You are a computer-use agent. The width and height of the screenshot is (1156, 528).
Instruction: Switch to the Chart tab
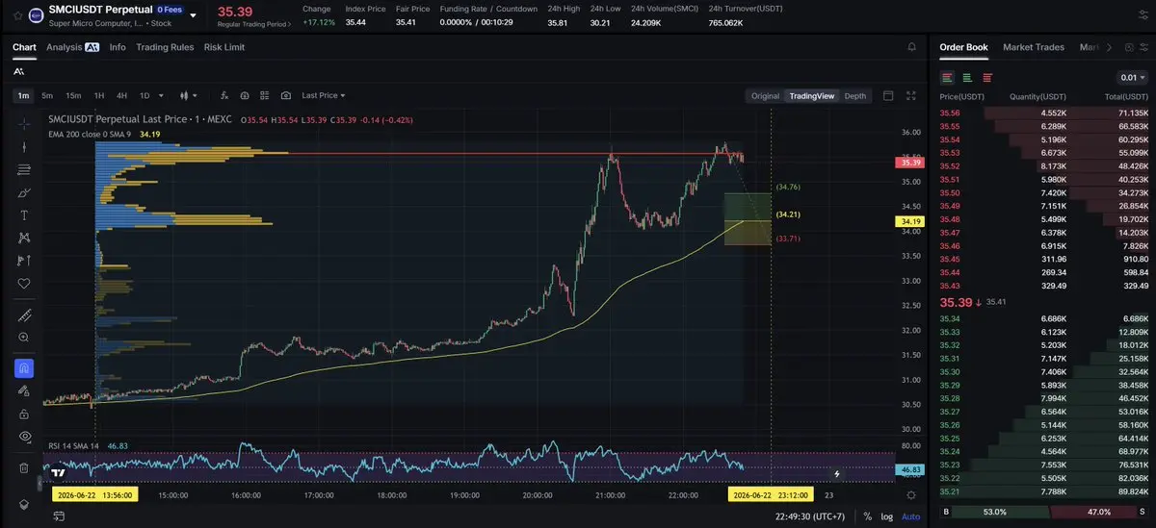coord(24,47)
